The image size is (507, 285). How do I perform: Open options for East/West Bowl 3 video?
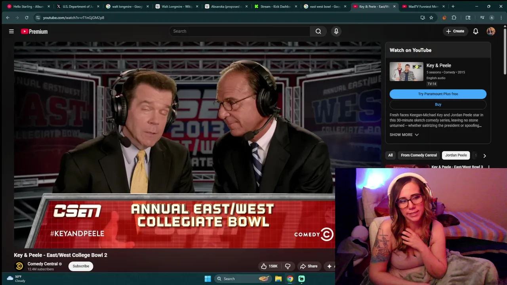pyautogui.click(x=489, y=167)
